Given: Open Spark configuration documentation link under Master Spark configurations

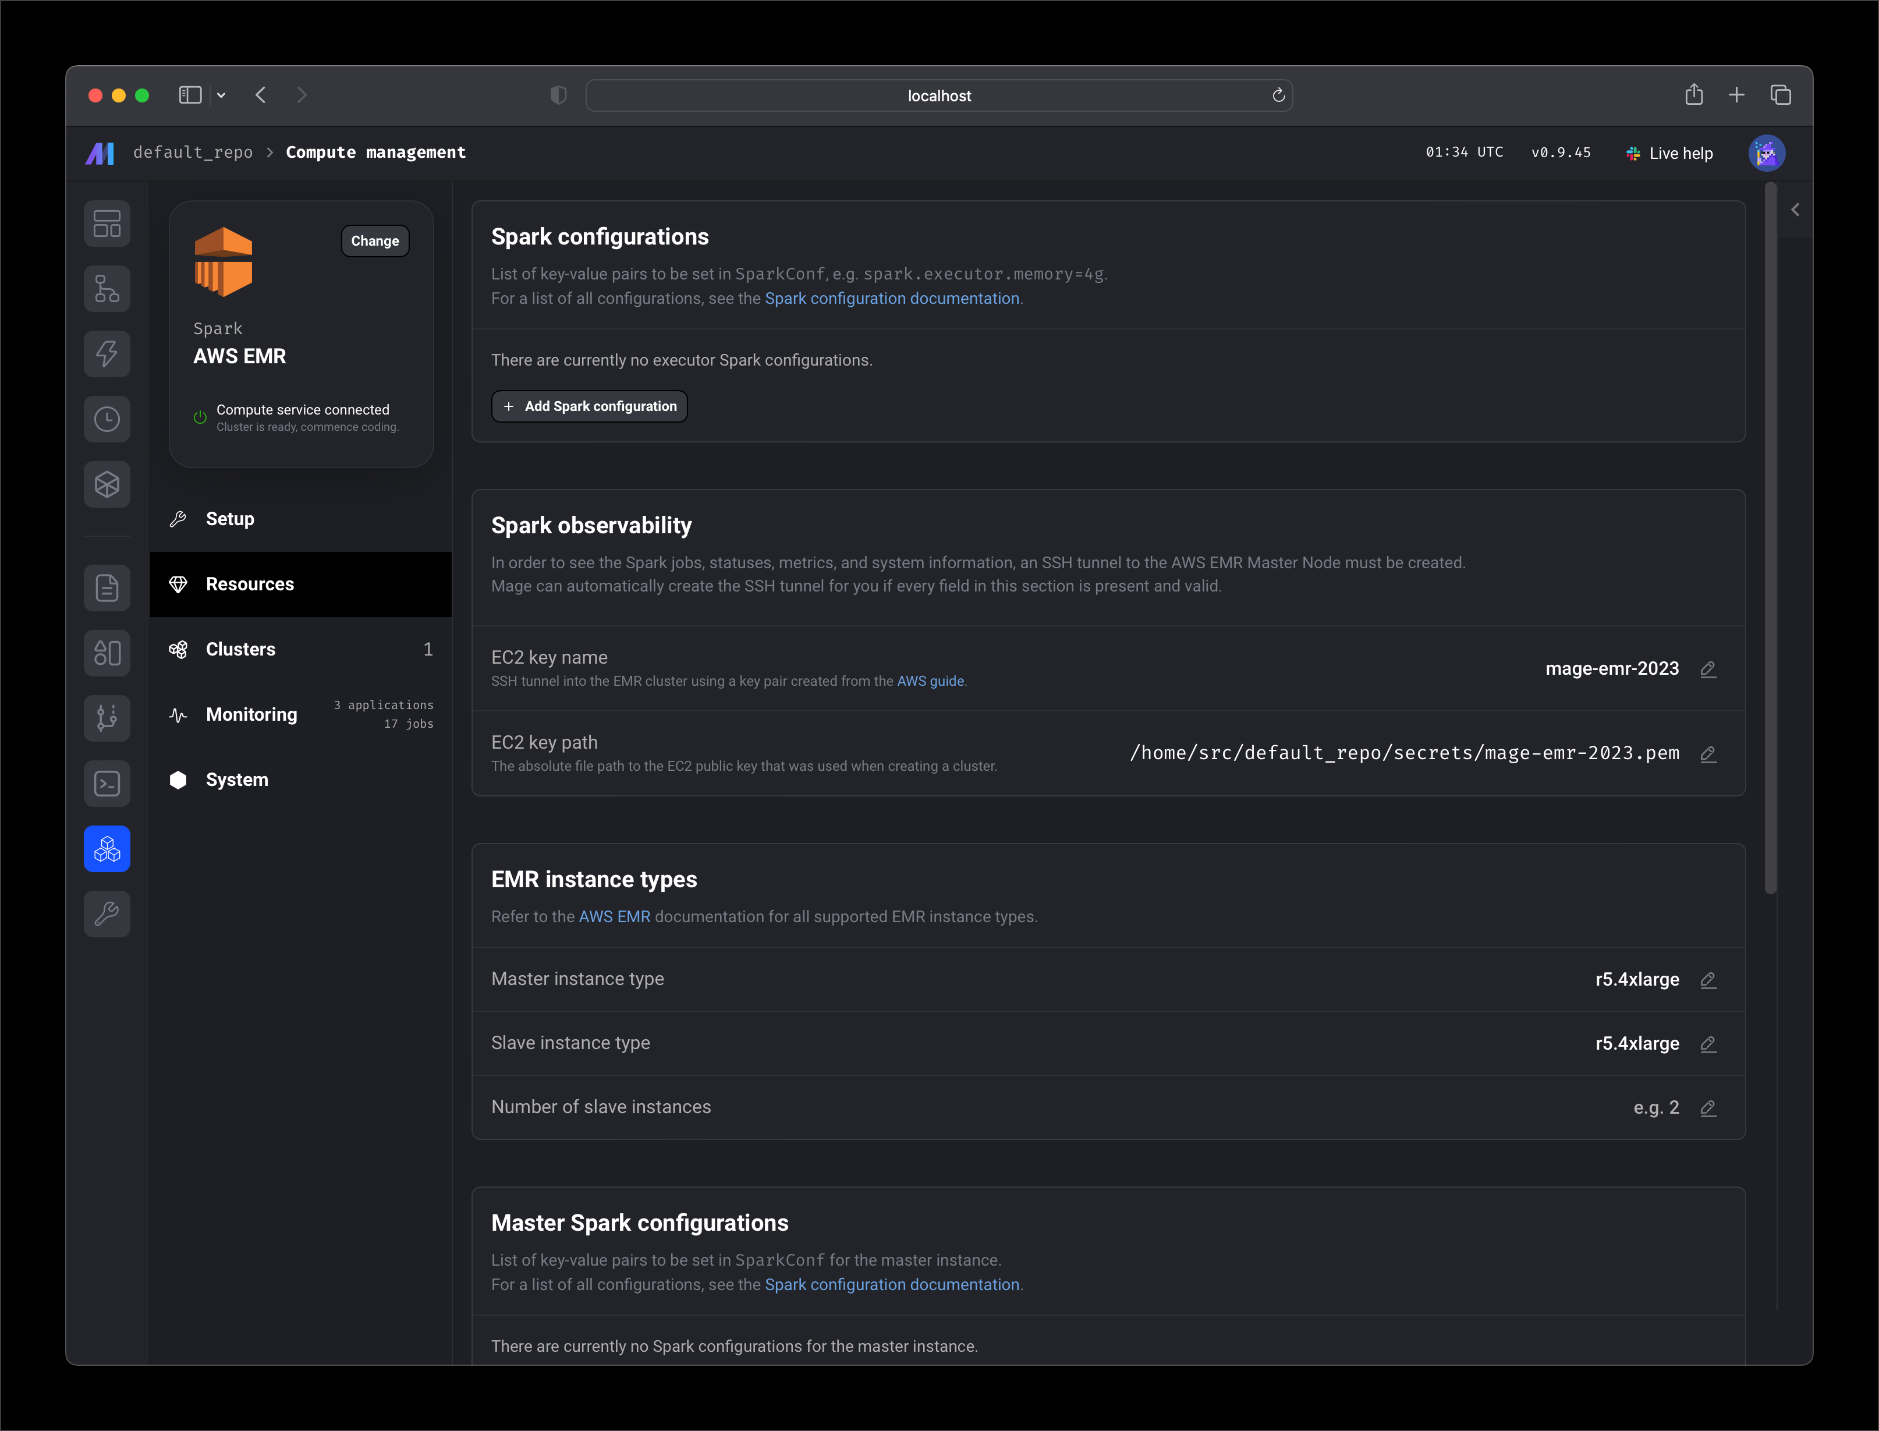Looking at the screenshot, I should tap(892, 1284).
